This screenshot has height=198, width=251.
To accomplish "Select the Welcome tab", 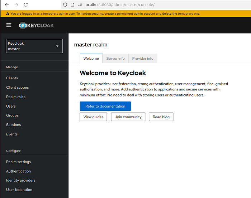I will tap(91, 59).
